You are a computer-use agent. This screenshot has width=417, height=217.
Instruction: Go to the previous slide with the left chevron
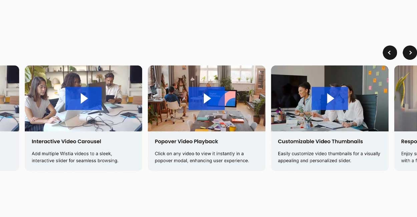(390, 53)
